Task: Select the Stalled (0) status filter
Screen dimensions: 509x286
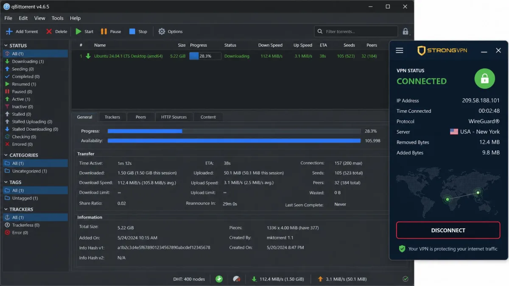Action: [21, 114]
